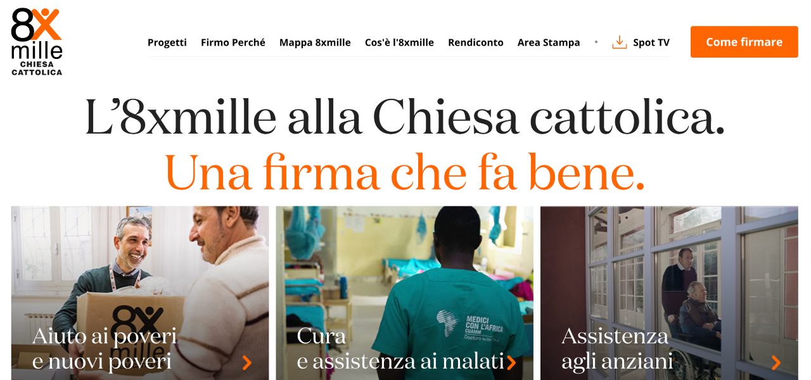The width and height of the screenshot is (811, 380).
Task: Open the Firmo Perché page
Action: 233,42
